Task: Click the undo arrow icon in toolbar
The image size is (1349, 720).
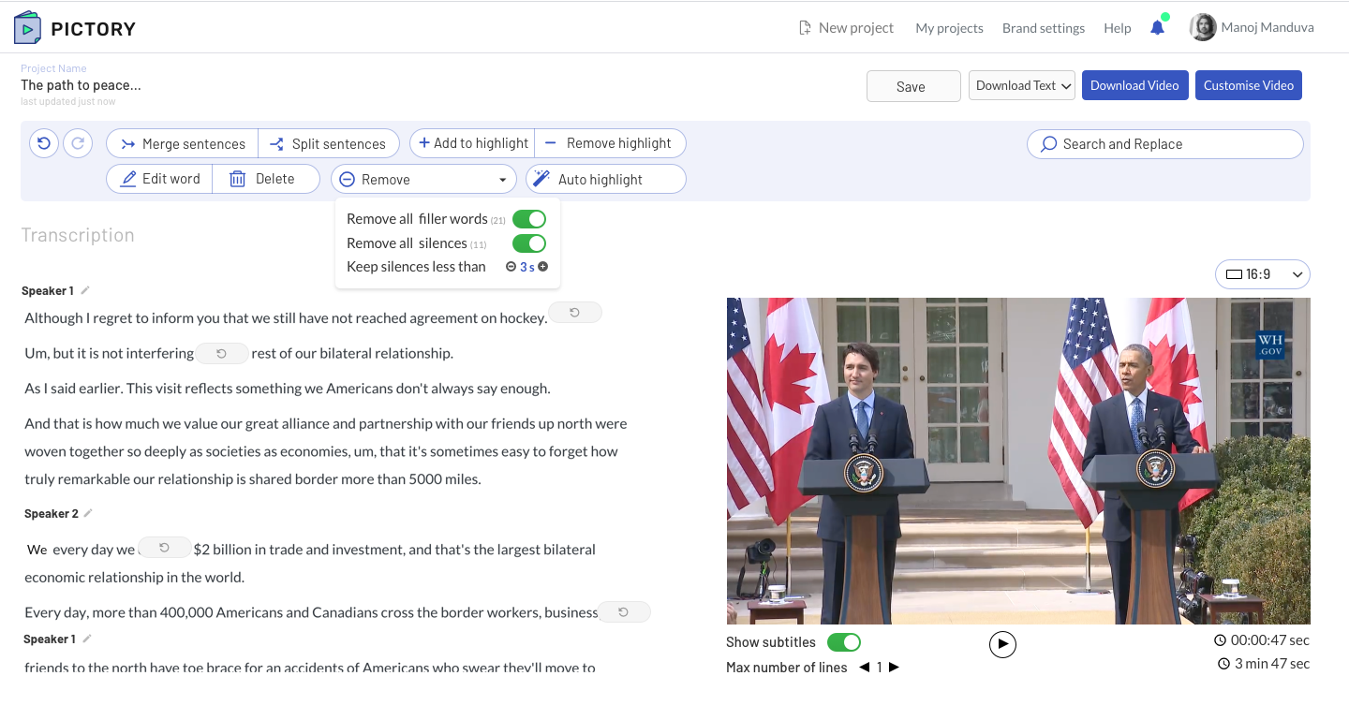Action: (x=44, y=143)
